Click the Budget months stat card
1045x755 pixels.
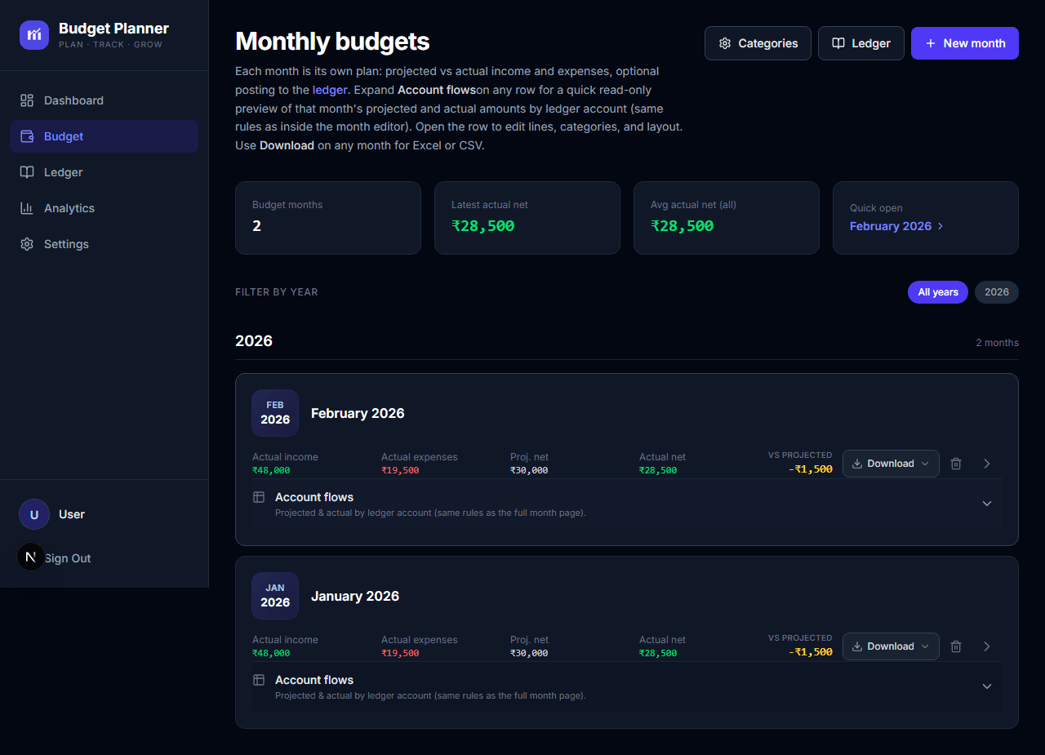tap(328, 218)
